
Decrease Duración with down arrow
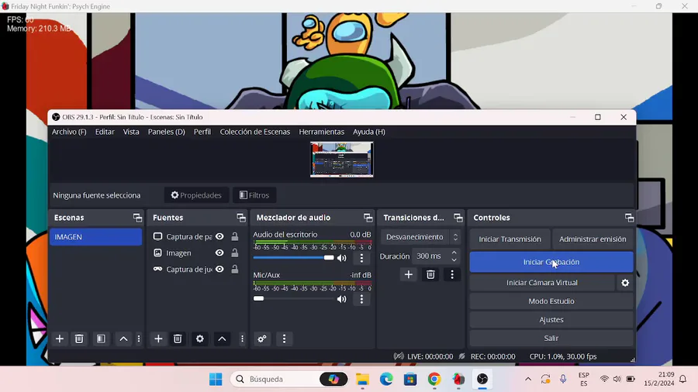[454, 260]
